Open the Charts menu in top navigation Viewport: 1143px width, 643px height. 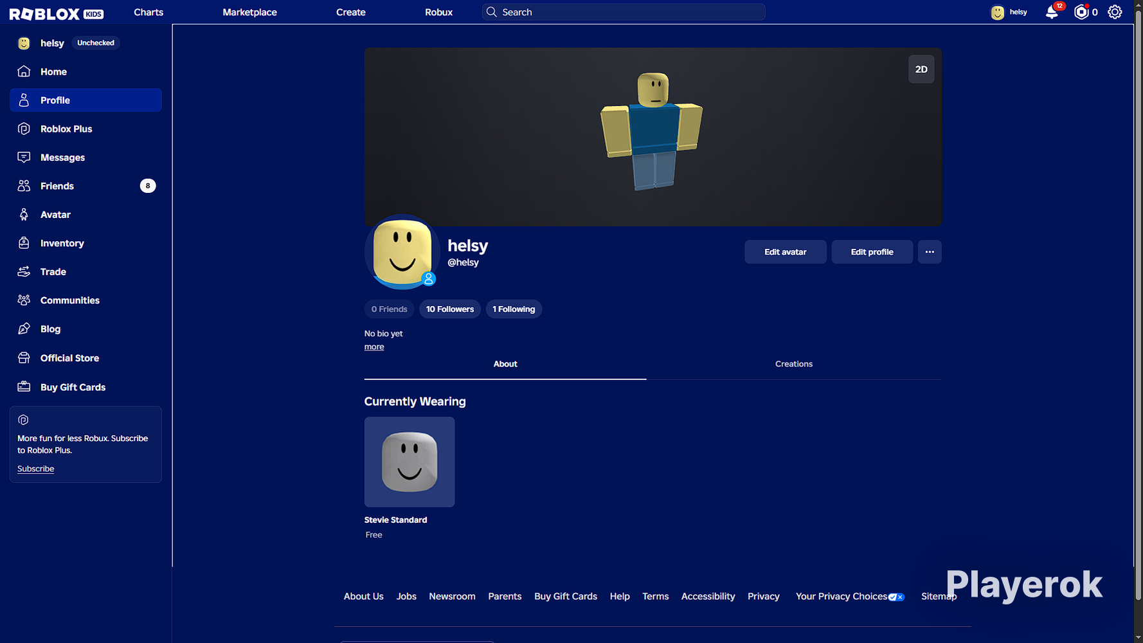point(148,12)
